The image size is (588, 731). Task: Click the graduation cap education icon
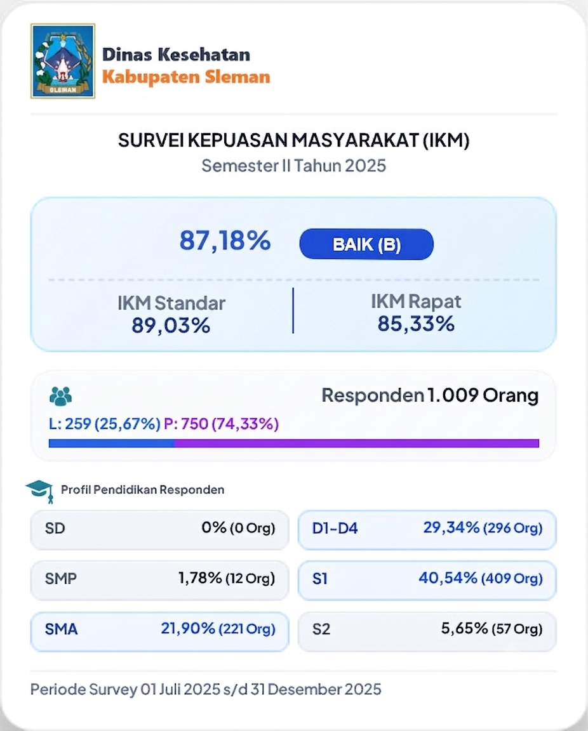[x=39, y=491]
